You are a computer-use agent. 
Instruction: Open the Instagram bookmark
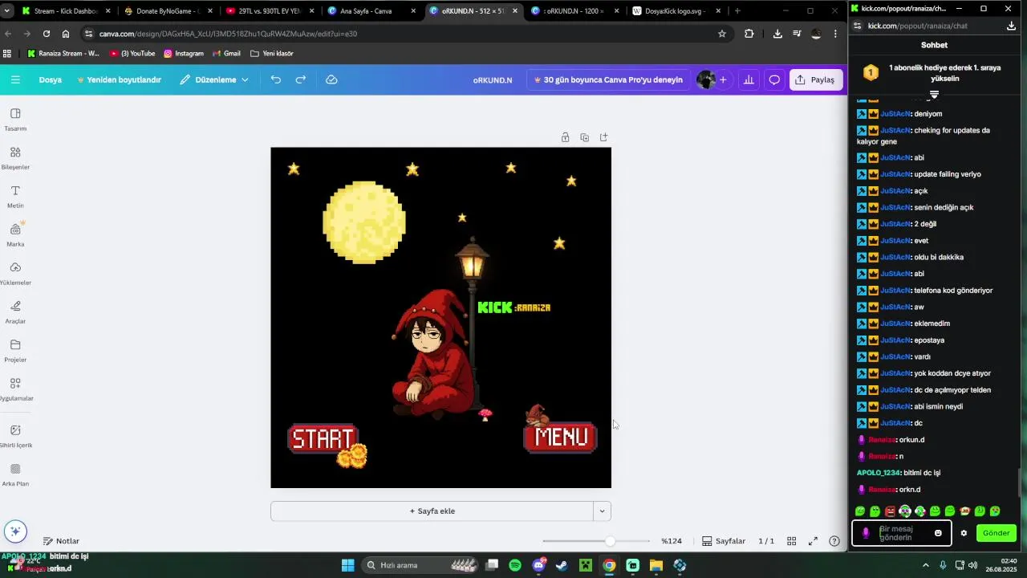(x=183, y=53)
